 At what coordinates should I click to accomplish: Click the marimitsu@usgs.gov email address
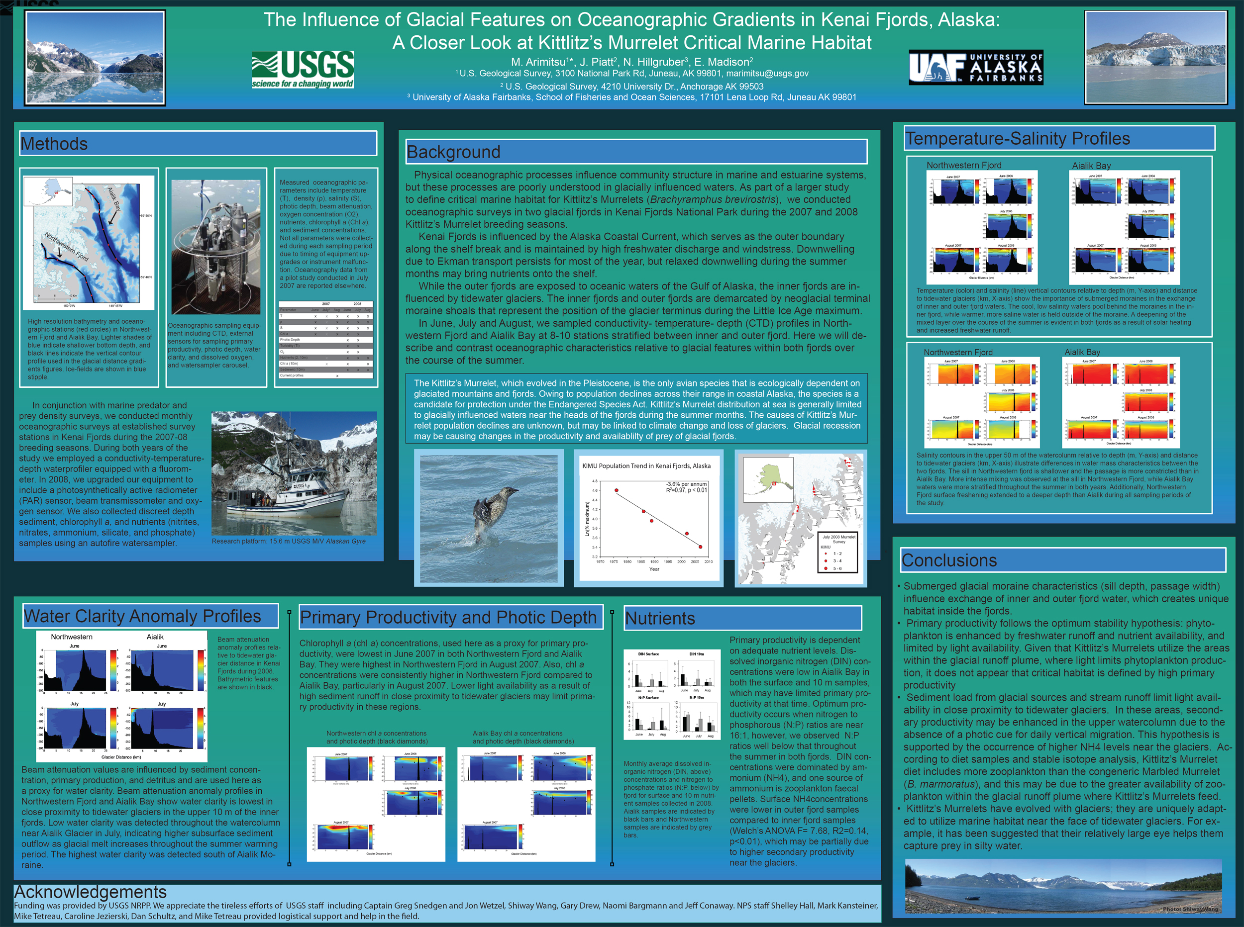pos(767,74)
